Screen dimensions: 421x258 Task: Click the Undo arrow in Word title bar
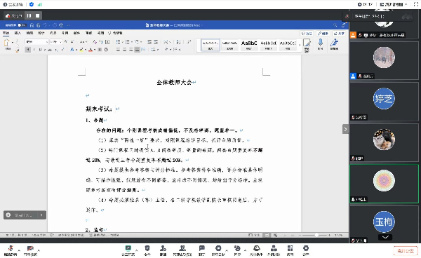point(45,25)
